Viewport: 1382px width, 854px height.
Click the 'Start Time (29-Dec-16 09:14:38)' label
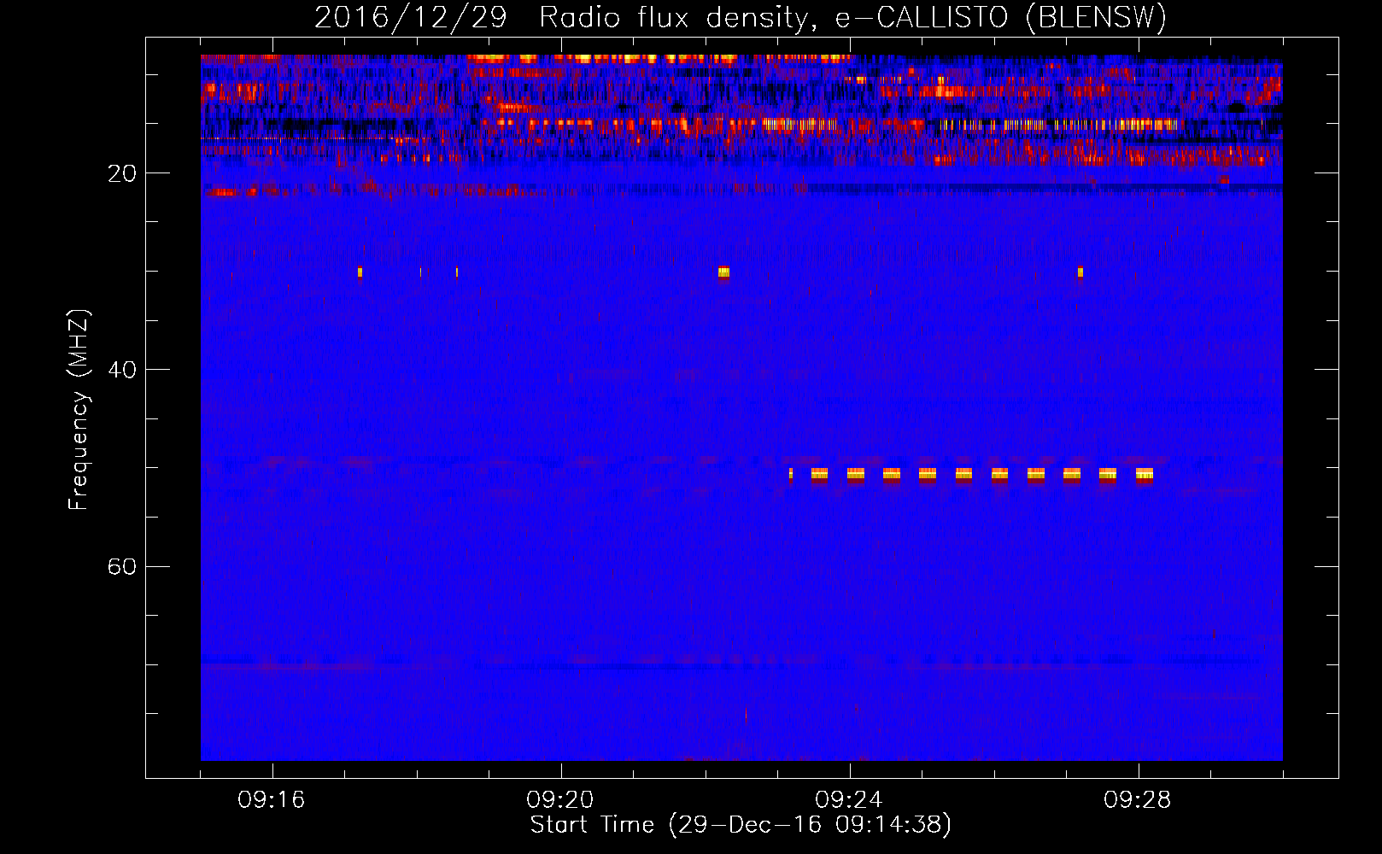(741, 825)
